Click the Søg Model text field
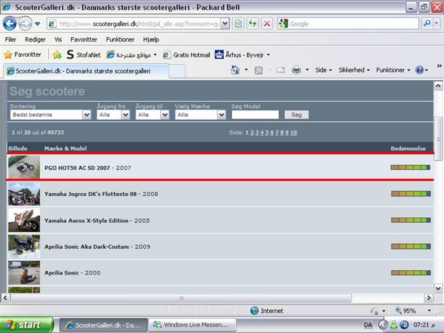Screen dimensions: 444x333 pos(255,115)
